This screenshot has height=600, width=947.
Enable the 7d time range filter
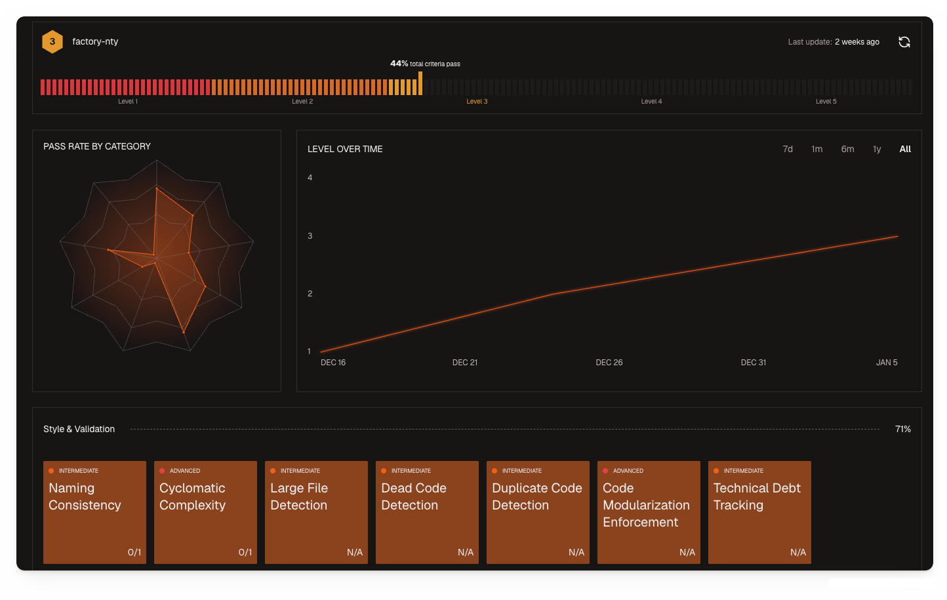click(787, 149)
